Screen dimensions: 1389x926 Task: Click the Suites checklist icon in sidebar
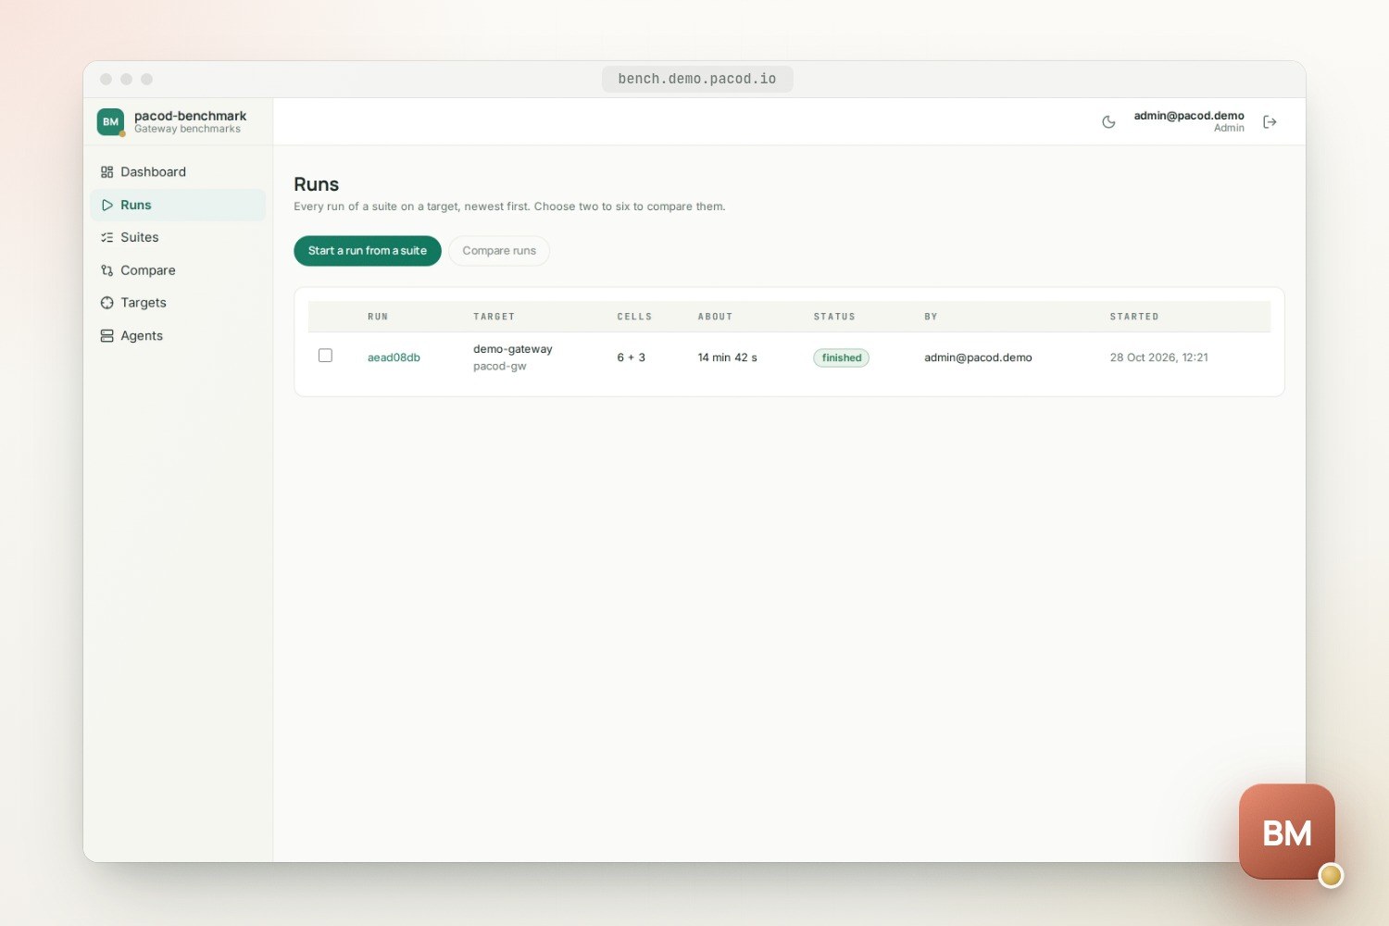(107, 238)
